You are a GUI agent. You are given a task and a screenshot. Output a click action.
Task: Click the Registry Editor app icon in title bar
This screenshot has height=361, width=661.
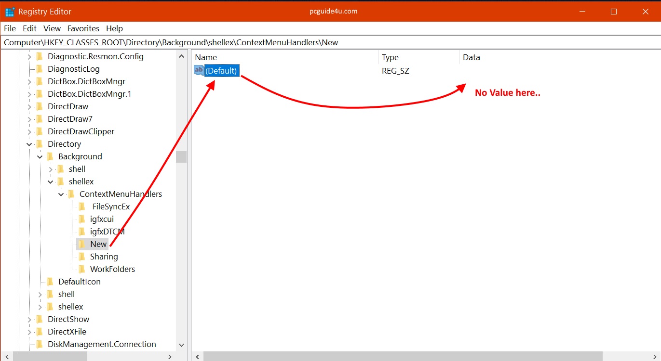(x=10, y=12)
